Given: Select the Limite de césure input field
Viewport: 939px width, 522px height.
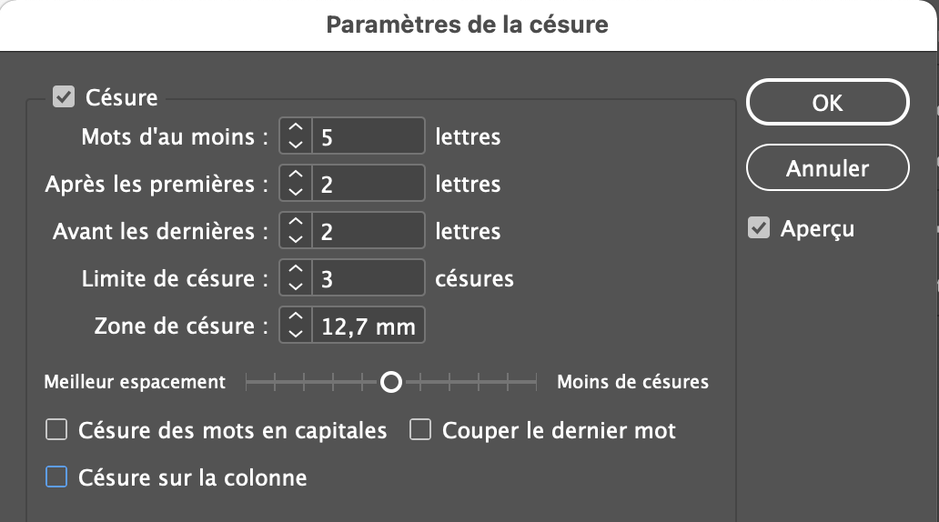Looking at the screenshot, I should (368, 278).
